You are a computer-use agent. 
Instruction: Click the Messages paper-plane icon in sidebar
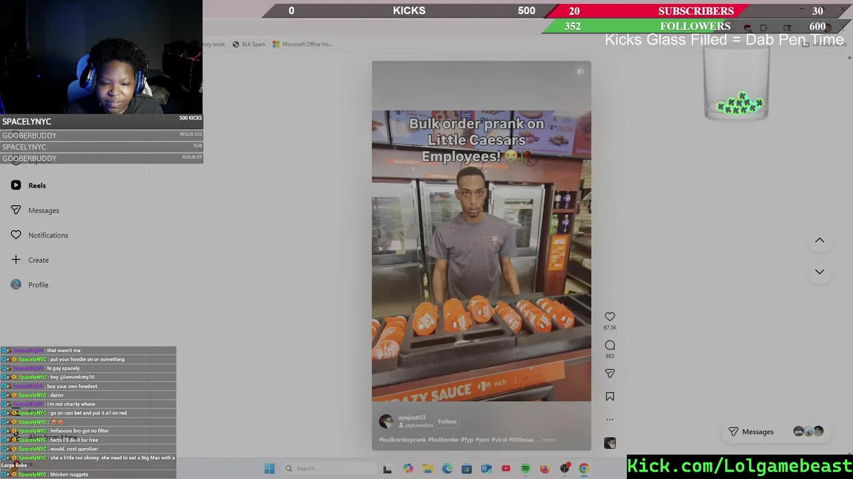tap(16, 210)
